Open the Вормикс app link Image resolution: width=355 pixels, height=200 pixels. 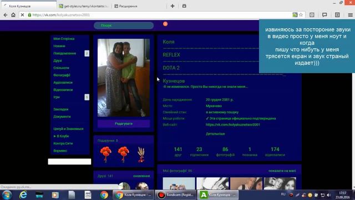pos(60,151)
